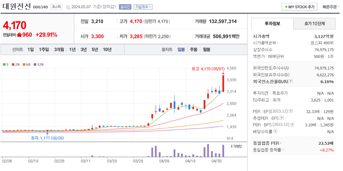Expand the 빠른주문 dropdown
Screen dimensions: 343x171
[x=331, y=7]
